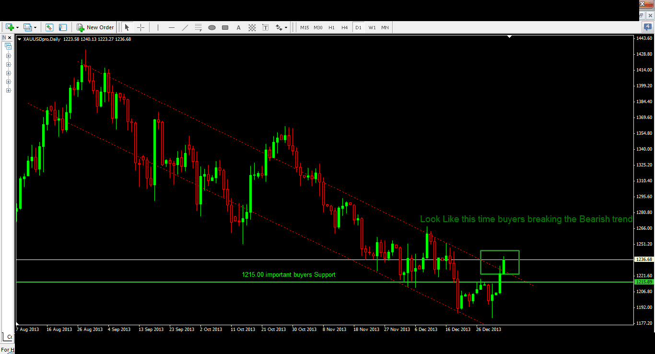Pick the text annotation 'A' tool
The width and height of the screenshot is (655, 354).
coord(238,28)
